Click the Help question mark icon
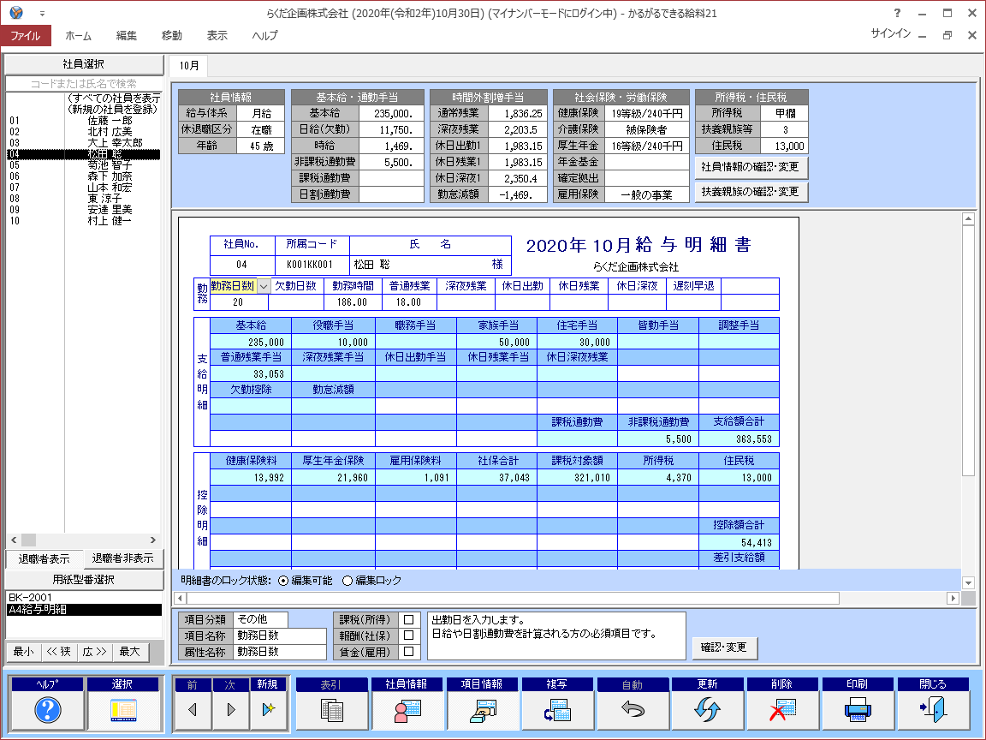 pyautogui.click(x=47, y=710)
